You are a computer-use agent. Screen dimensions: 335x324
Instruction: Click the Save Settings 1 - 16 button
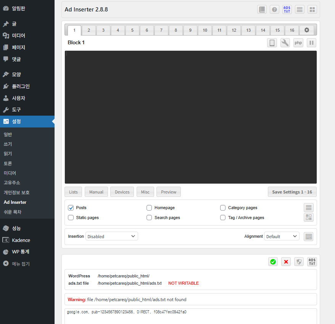pos(292,192)
